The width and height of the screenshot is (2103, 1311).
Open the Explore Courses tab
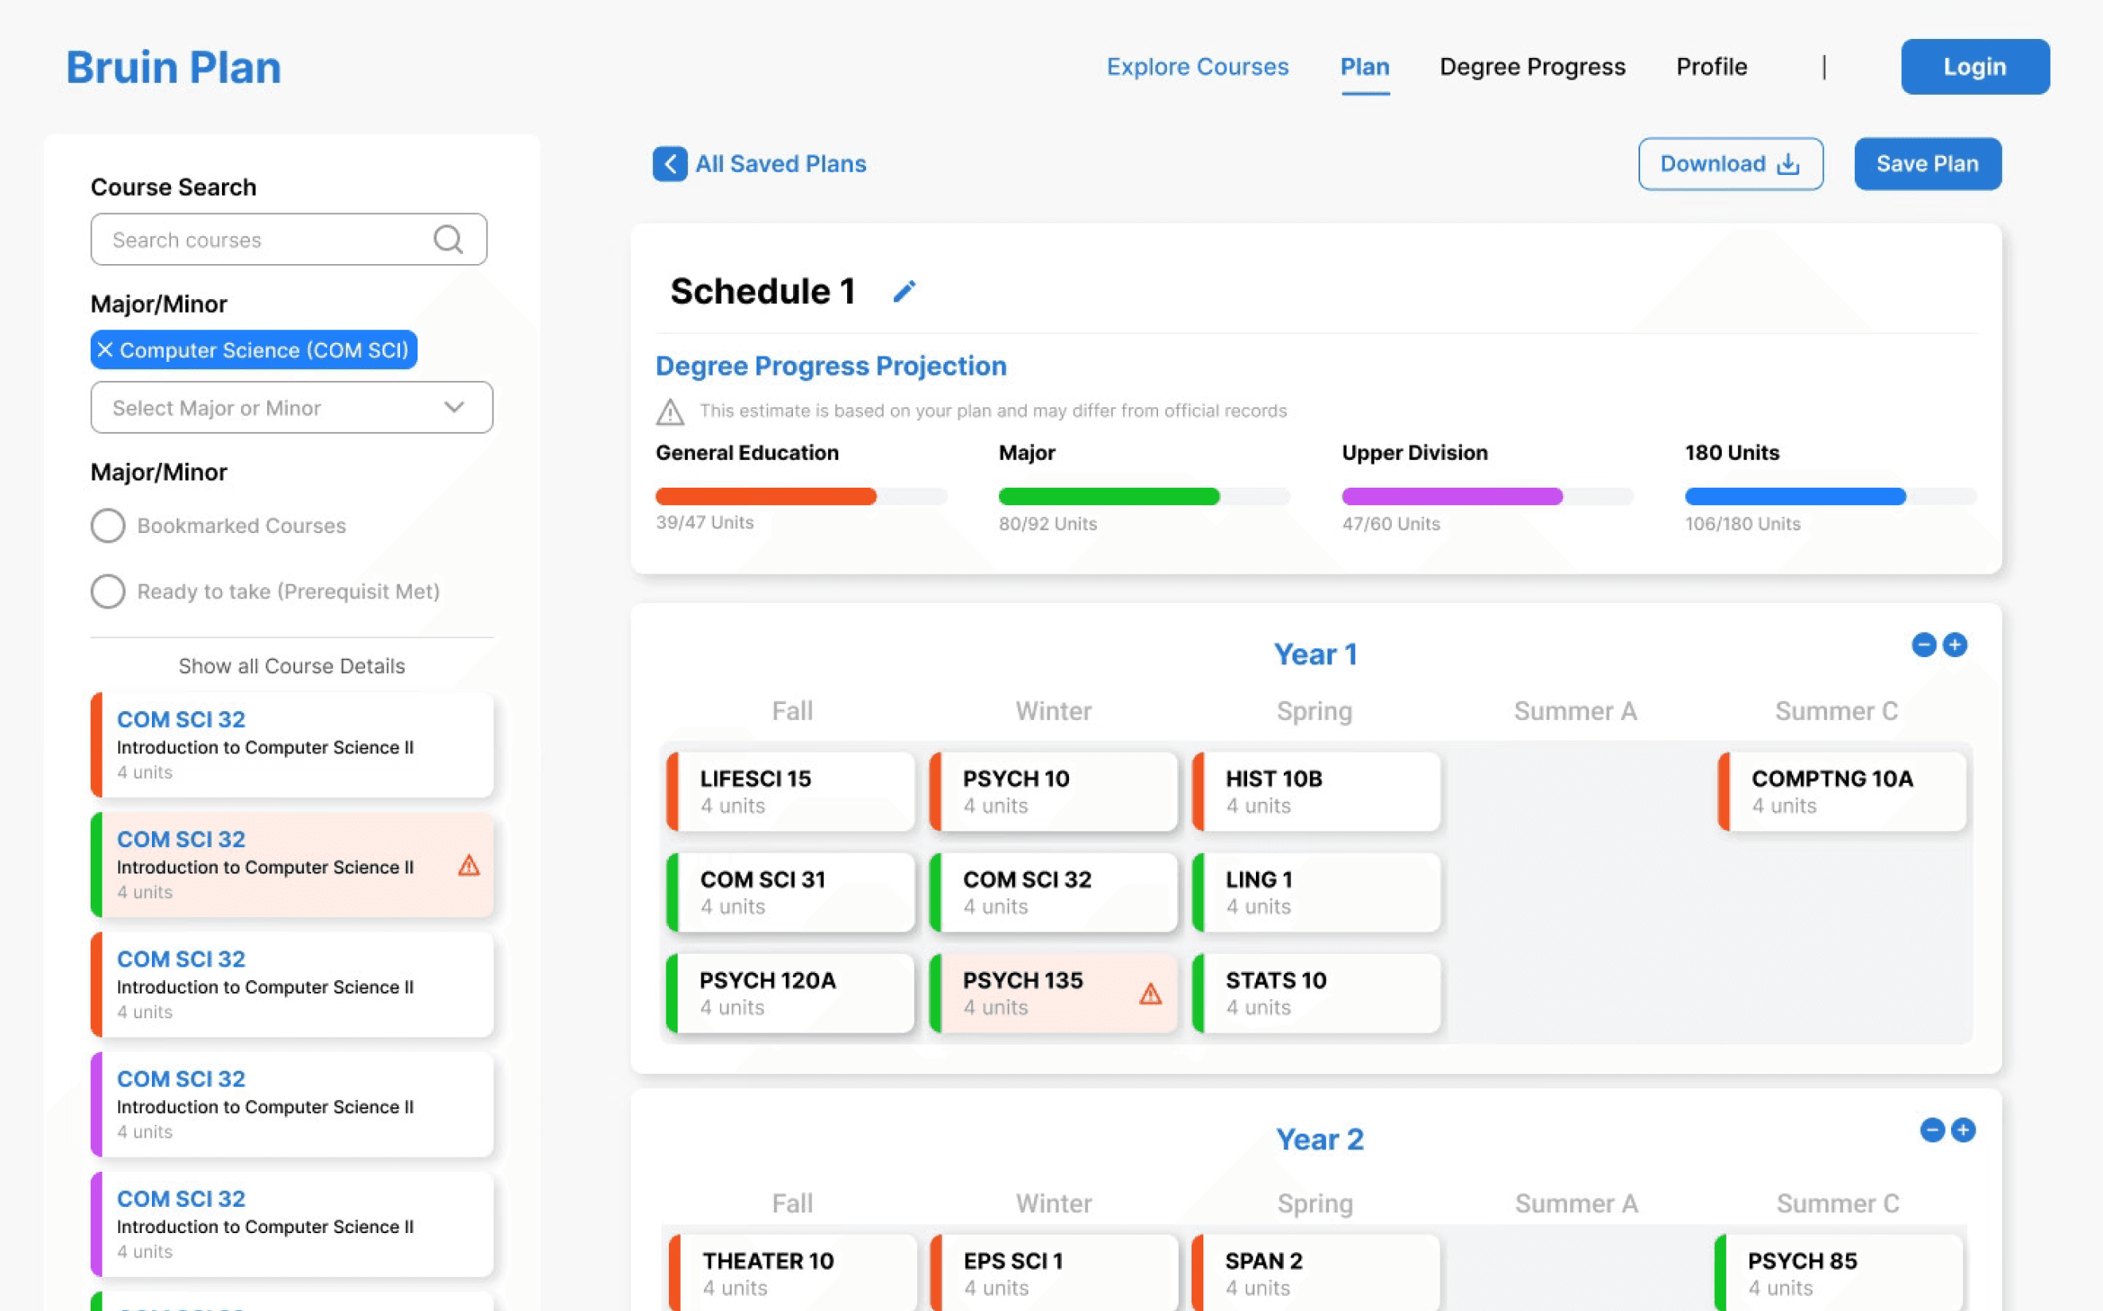pyautogui.click(x=1197, y=67)
